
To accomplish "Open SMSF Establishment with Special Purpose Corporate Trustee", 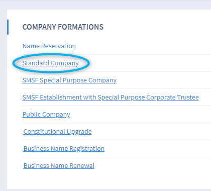I will tap(111, 98).
